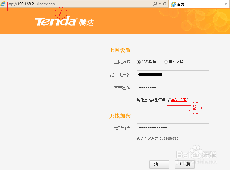Image resolution: width=230 pixels, height=170 pixels.
Task: Click the 上网设置 section heading
Action: (120, 50)
